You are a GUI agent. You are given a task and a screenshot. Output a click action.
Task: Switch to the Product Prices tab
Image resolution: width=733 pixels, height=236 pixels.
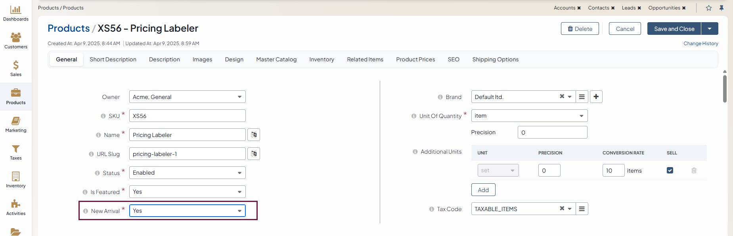click(x=415, y=59)
